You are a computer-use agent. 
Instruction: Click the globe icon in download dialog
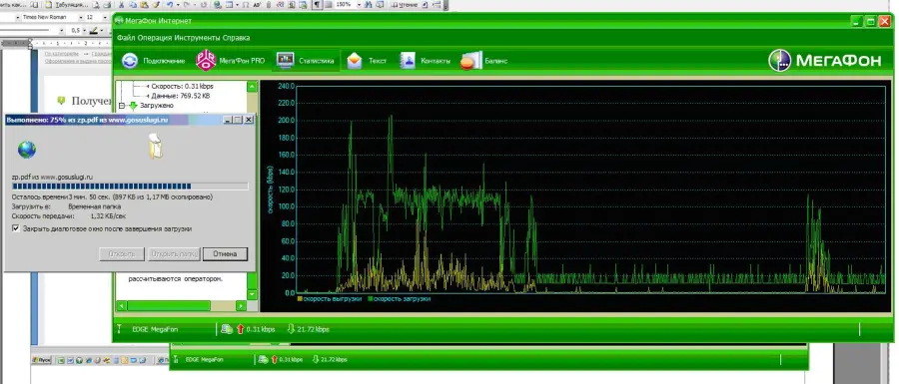click(x=26, y=150)
